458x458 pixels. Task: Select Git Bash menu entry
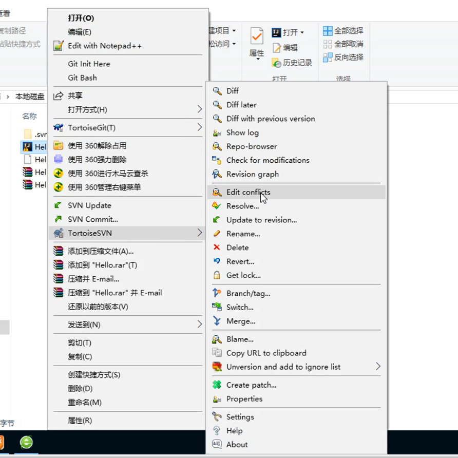pyautogui.click(x=82, y=78)
